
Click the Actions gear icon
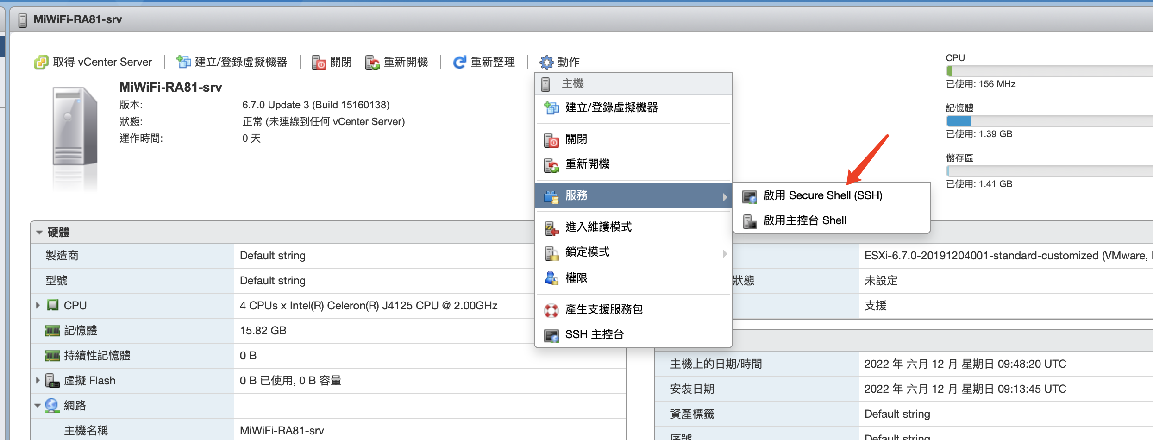pos(546,62)
